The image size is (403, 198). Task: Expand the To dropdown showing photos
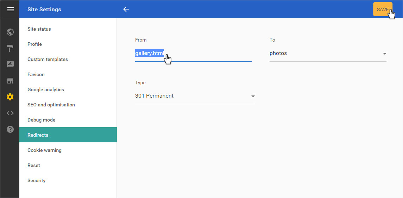coord(328,54)
